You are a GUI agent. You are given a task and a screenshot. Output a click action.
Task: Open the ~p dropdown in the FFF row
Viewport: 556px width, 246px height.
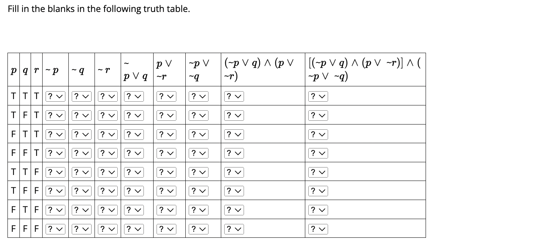click(55, 229)
